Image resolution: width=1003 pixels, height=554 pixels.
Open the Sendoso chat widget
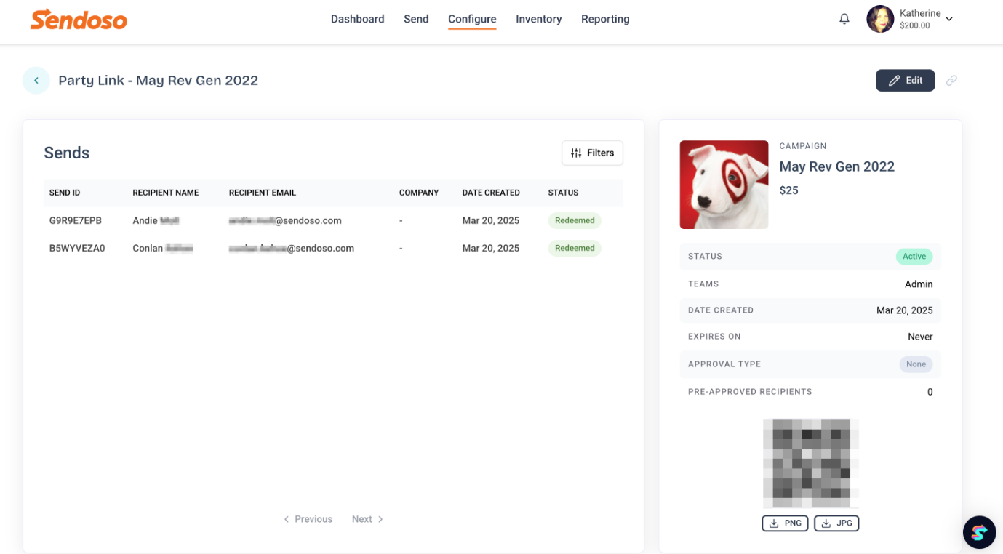(979, 533)
